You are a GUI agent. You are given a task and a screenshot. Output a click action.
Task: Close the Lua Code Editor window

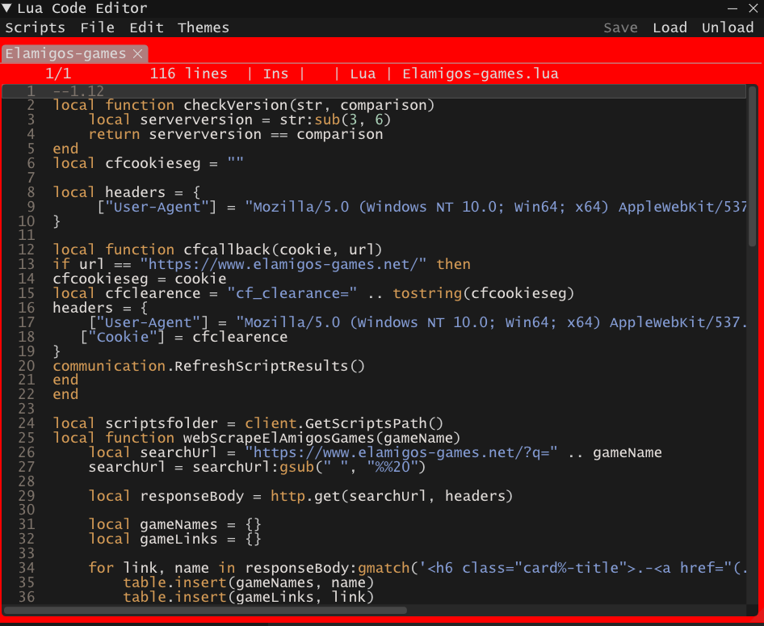coord(753,8)
